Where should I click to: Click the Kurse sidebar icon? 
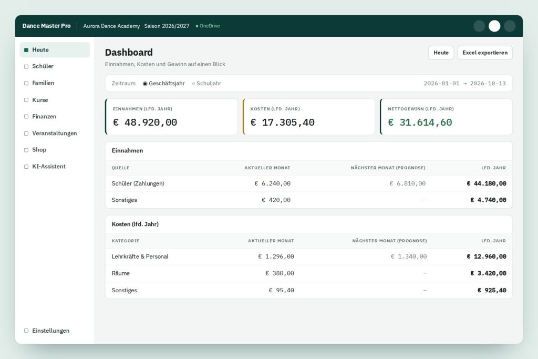tap(26, 100)
